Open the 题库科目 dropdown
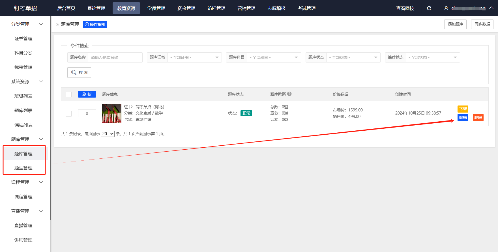The image size is (498, 252). (274, 57)
